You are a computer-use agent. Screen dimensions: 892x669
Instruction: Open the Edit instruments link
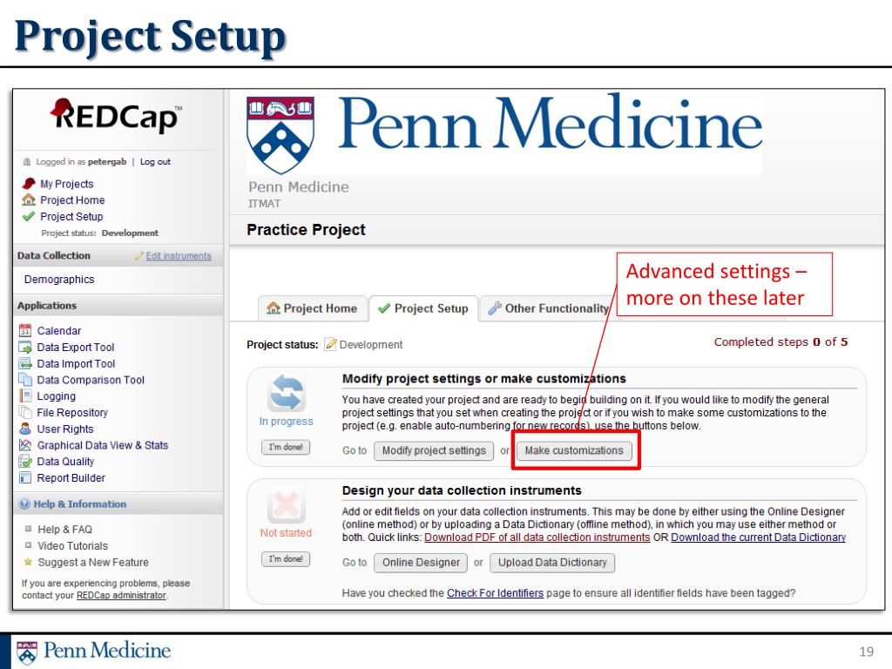[178, 256]
